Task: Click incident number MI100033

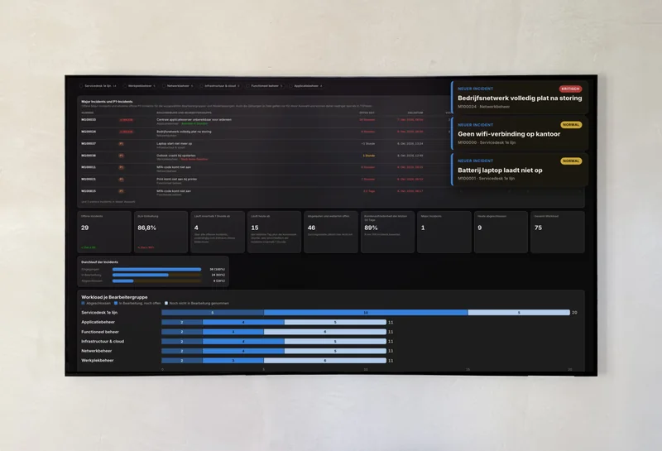Action: pos(89,119)
